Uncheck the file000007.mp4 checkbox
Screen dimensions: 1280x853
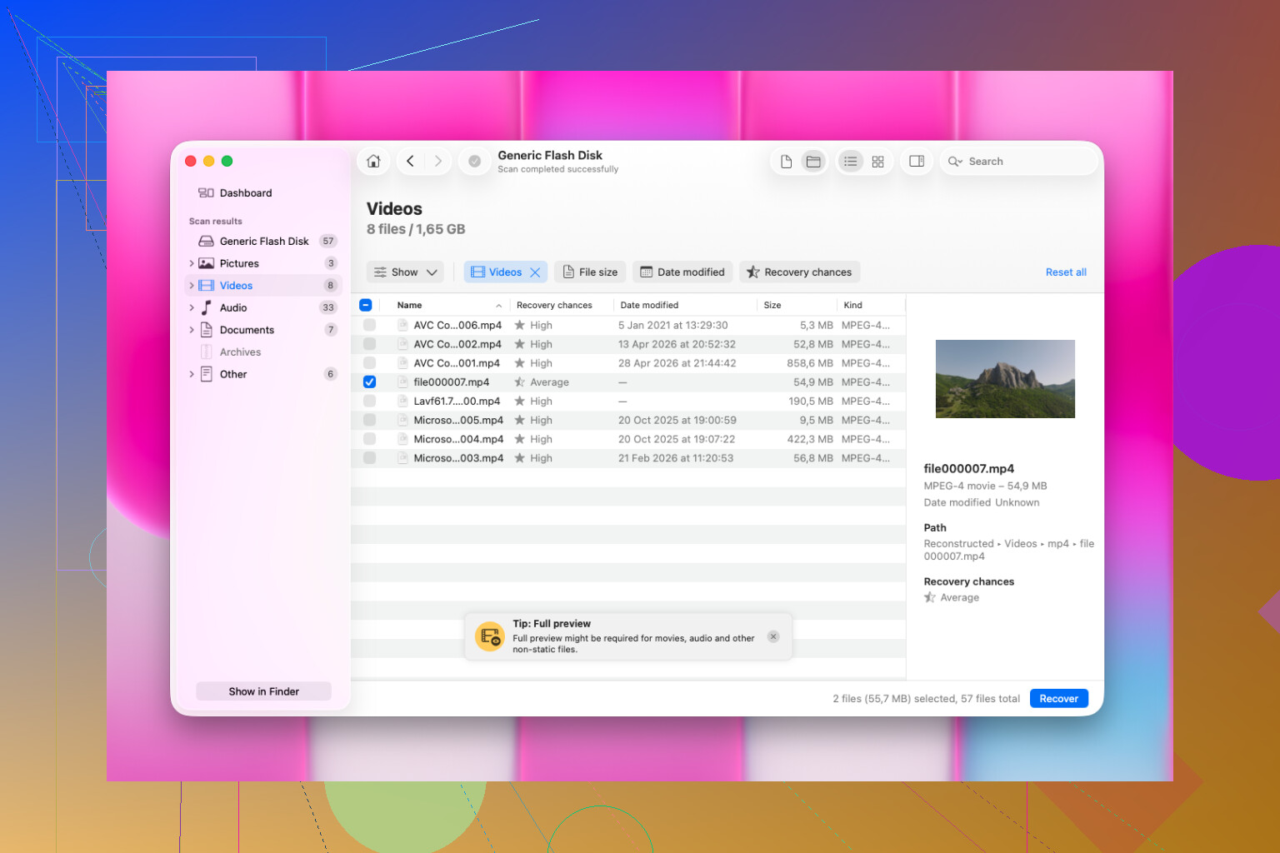coord(369,382)
